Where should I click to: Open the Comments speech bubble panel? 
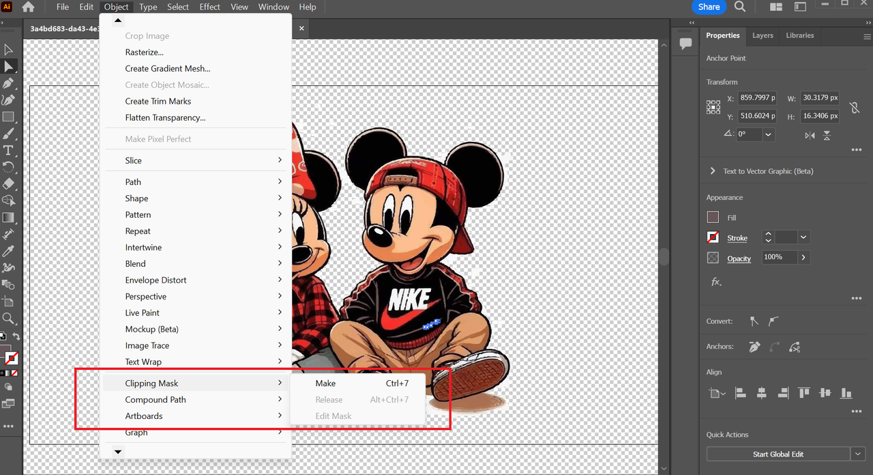685,43
